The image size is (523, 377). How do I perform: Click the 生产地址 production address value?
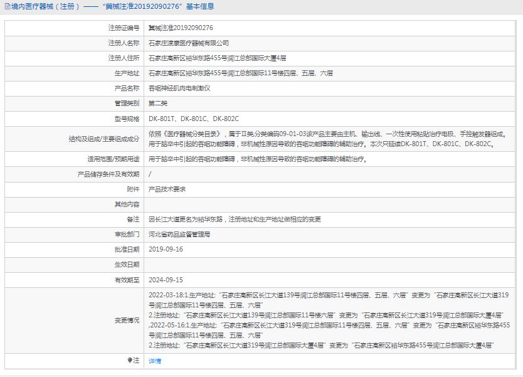(241, 73)
